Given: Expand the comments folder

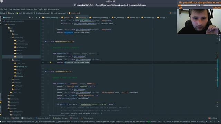Looking at the screenshot, I should (7, 99).
